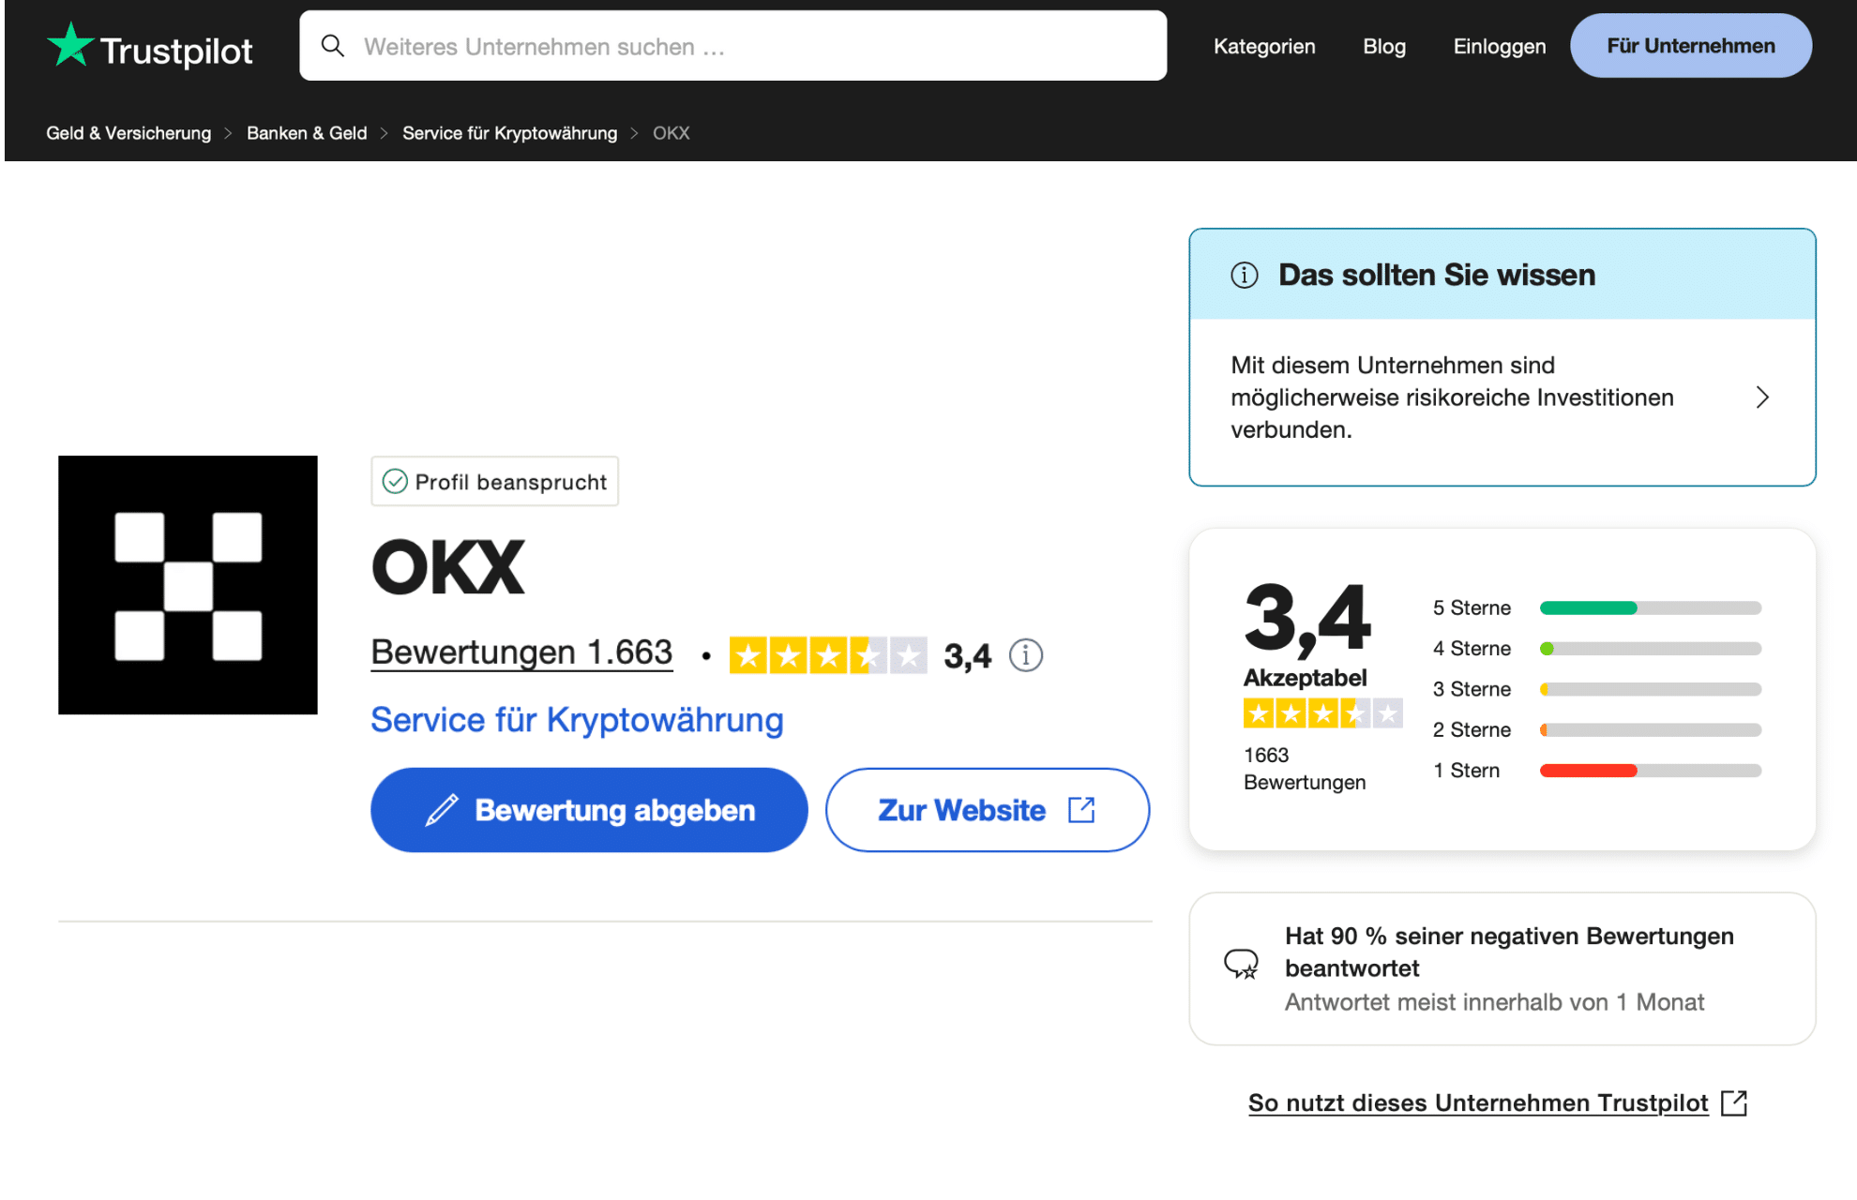The image size is (1857, 1200).
Task: Click the info icon next to 3,4 rating
Action: point(1026,655)
